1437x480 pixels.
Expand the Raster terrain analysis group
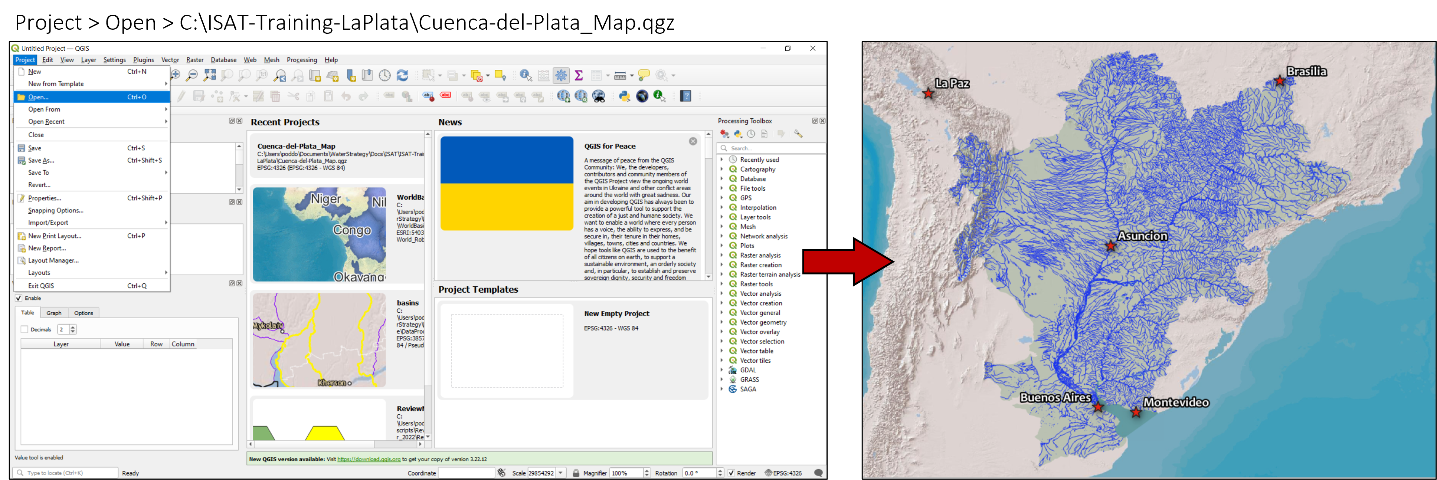click(721, 274)
